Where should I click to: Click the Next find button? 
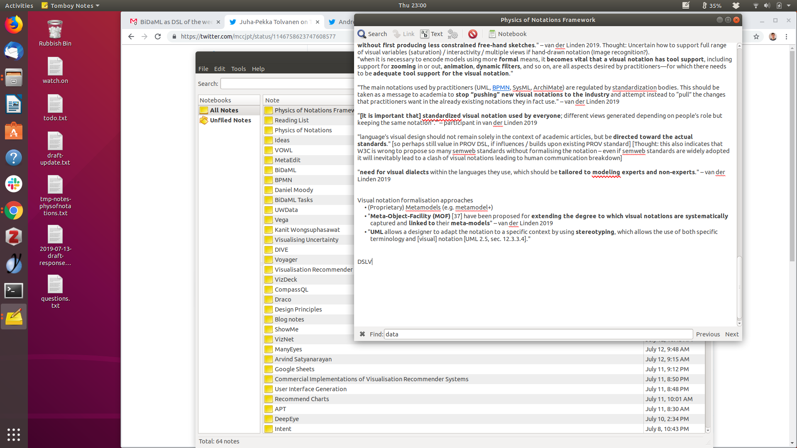pyautogui.click(x=731, y=334)
